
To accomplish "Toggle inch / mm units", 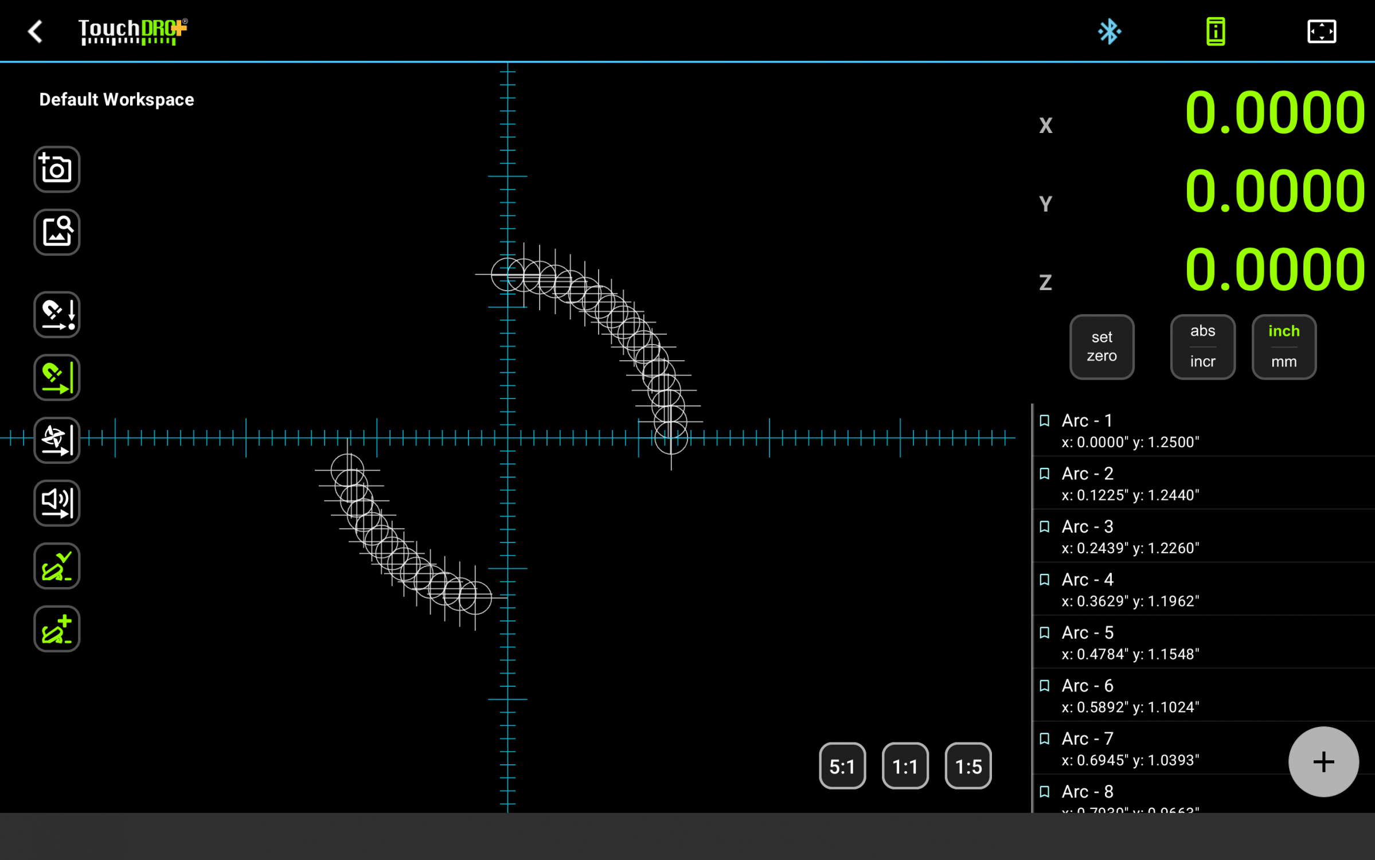I will click(1284, 347).
